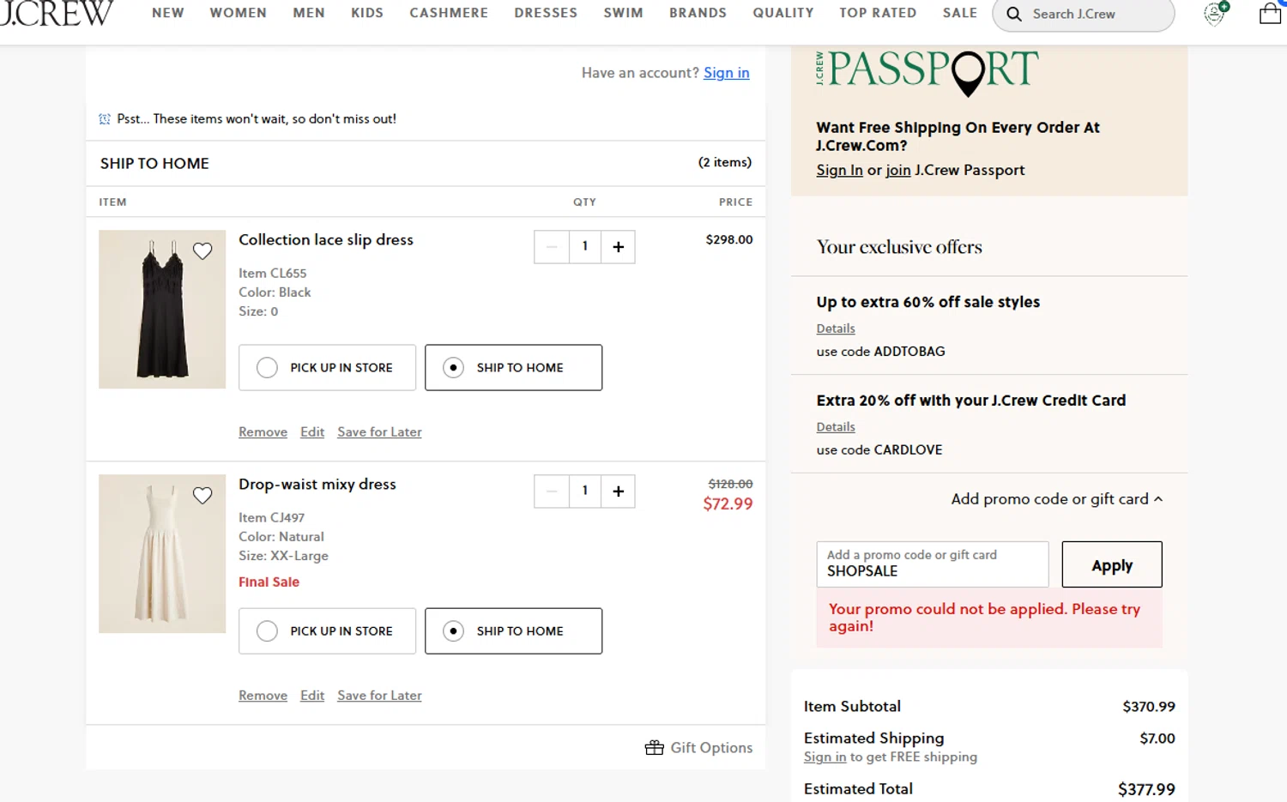
Task: Open the MEN menu
Action: tap(309, 13)
